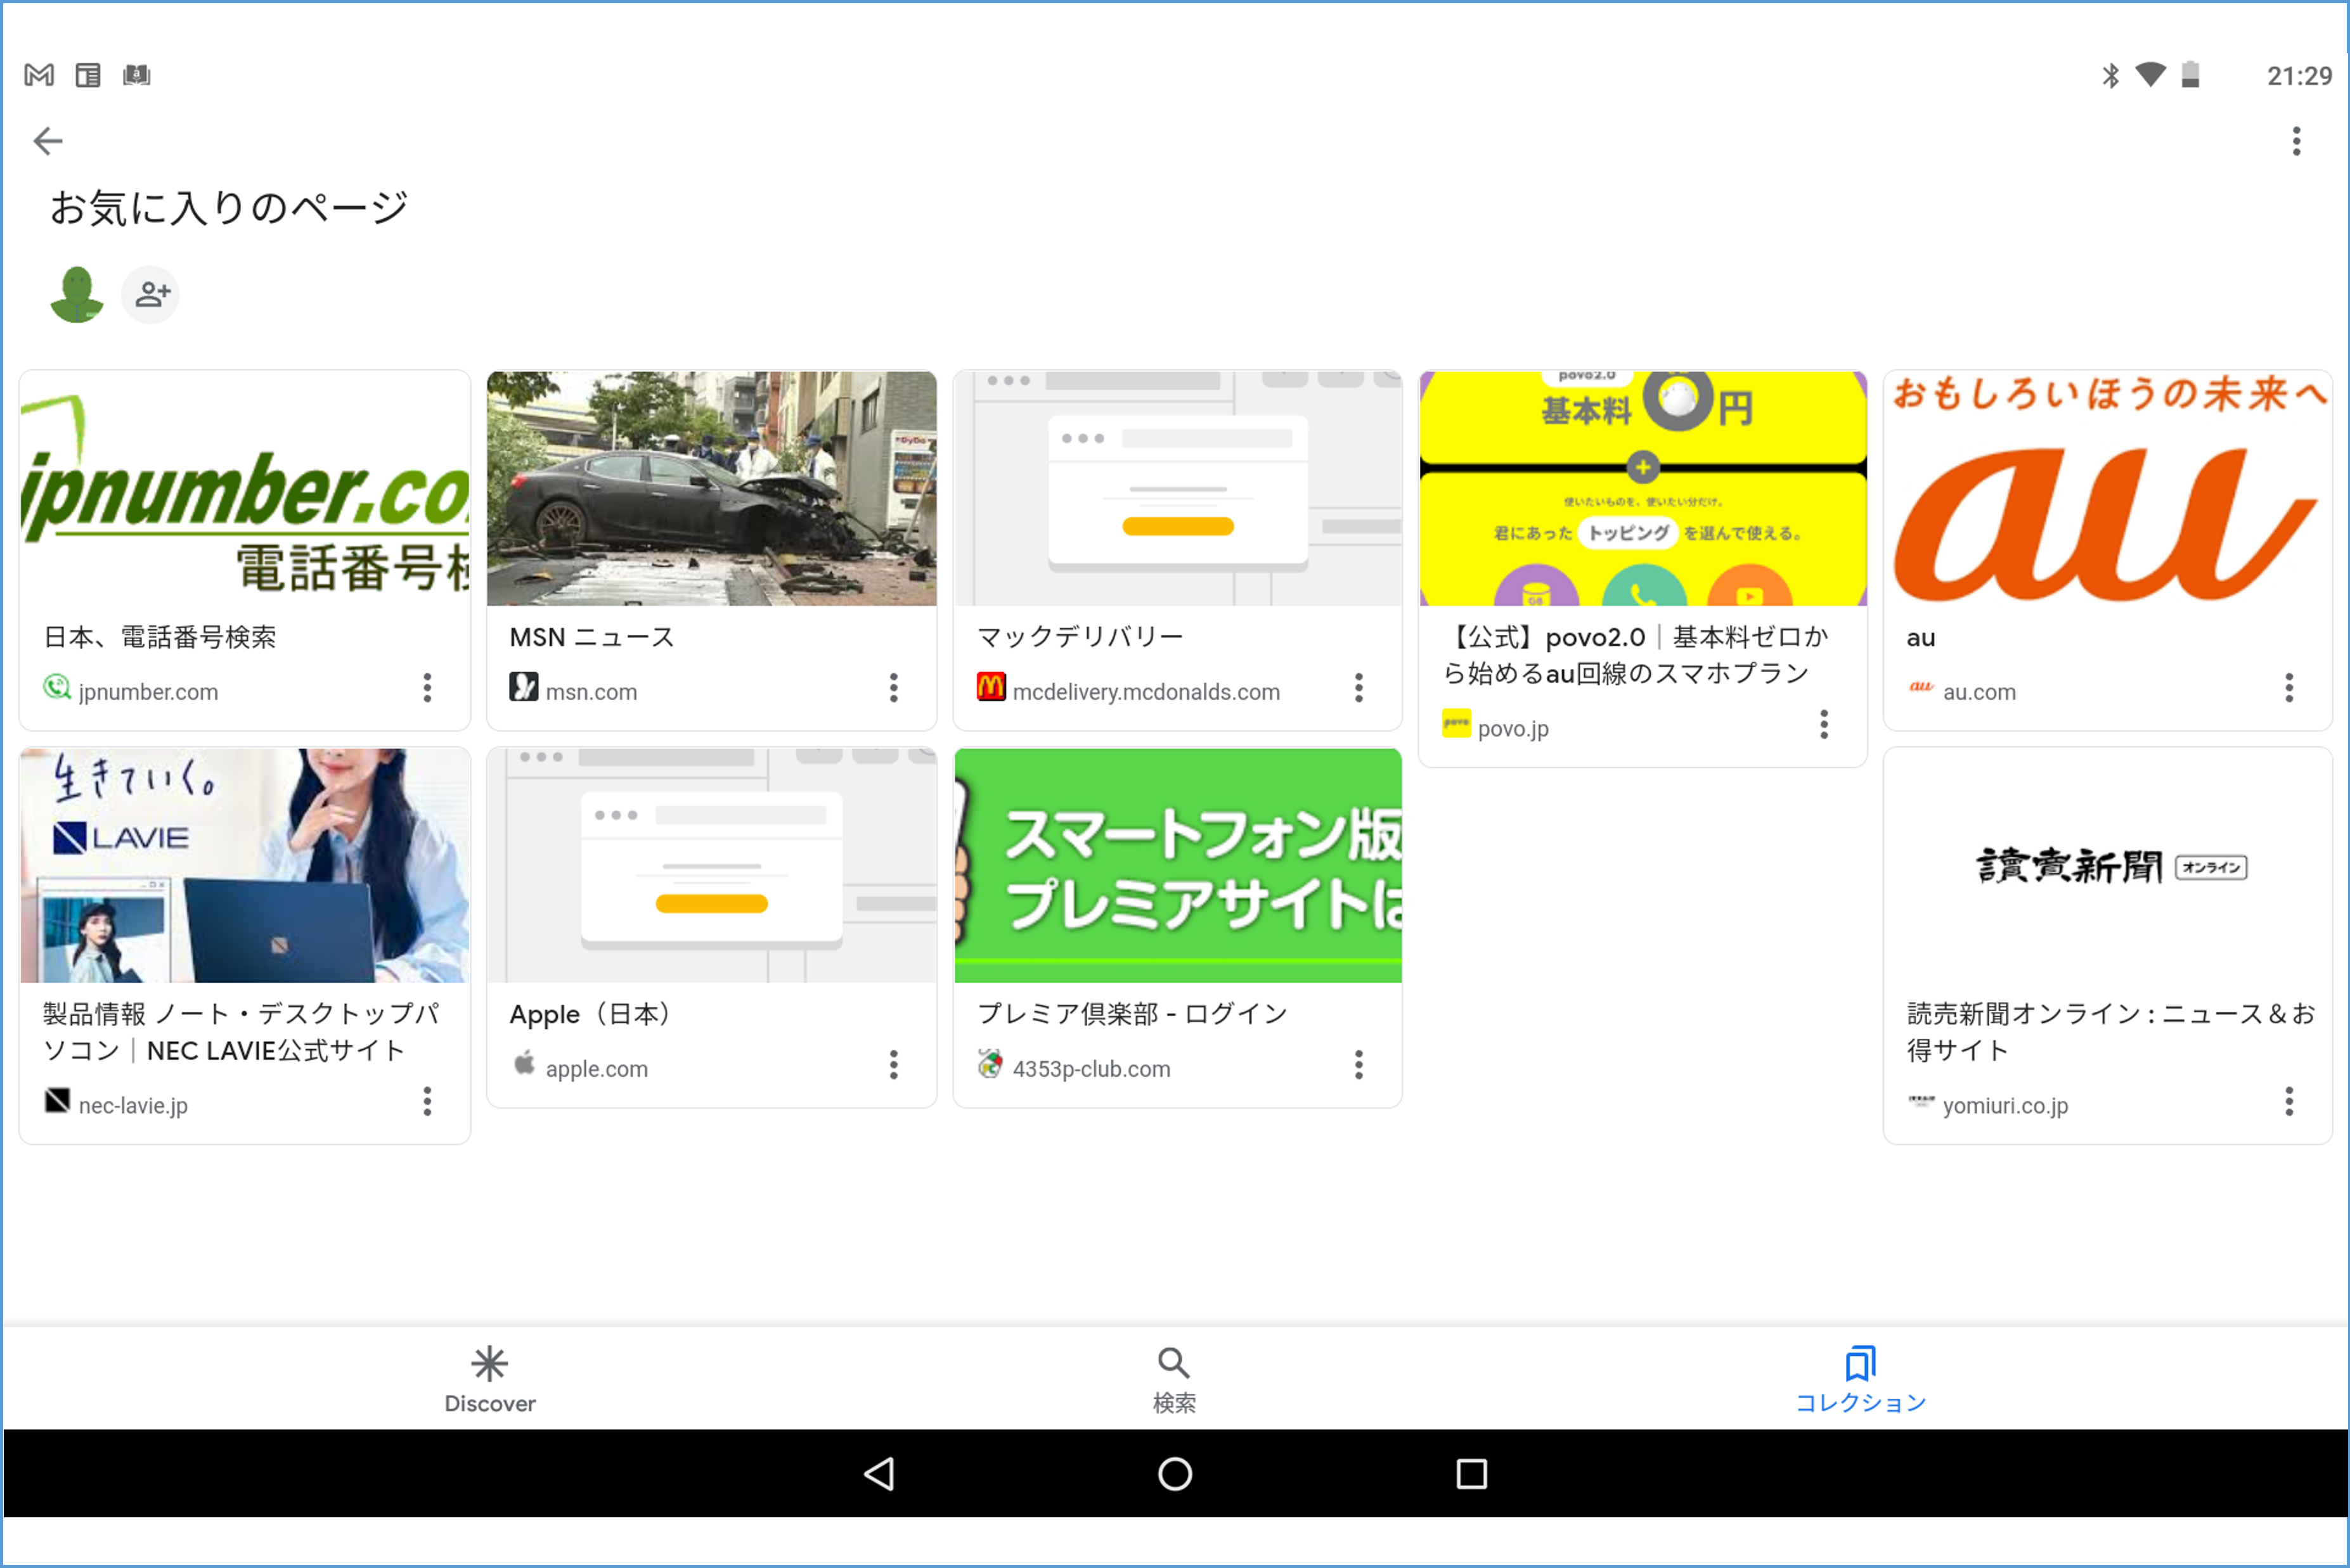Click the jpnumber.com domain text
This screenshot has width=2350, height=1568.
click(148, 692)
